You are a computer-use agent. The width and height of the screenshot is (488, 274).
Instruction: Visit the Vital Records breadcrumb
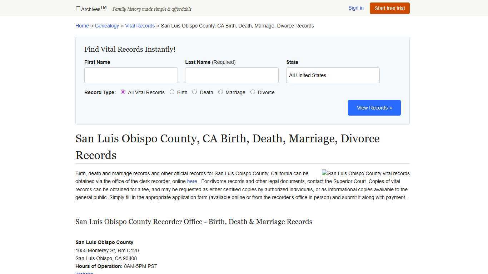coord(140,25)
